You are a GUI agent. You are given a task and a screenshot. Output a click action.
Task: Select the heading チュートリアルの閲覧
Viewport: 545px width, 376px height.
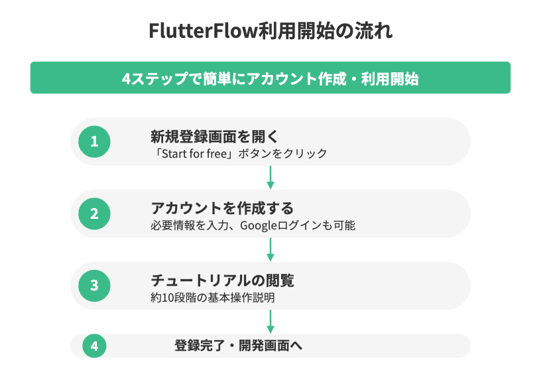(223, 280)
